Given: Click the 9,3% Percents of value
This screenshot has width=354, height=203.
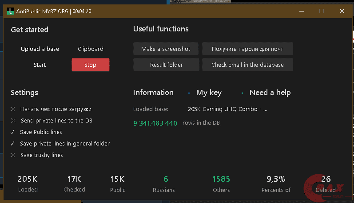Looking at the screenshot, I should [276, 184].
